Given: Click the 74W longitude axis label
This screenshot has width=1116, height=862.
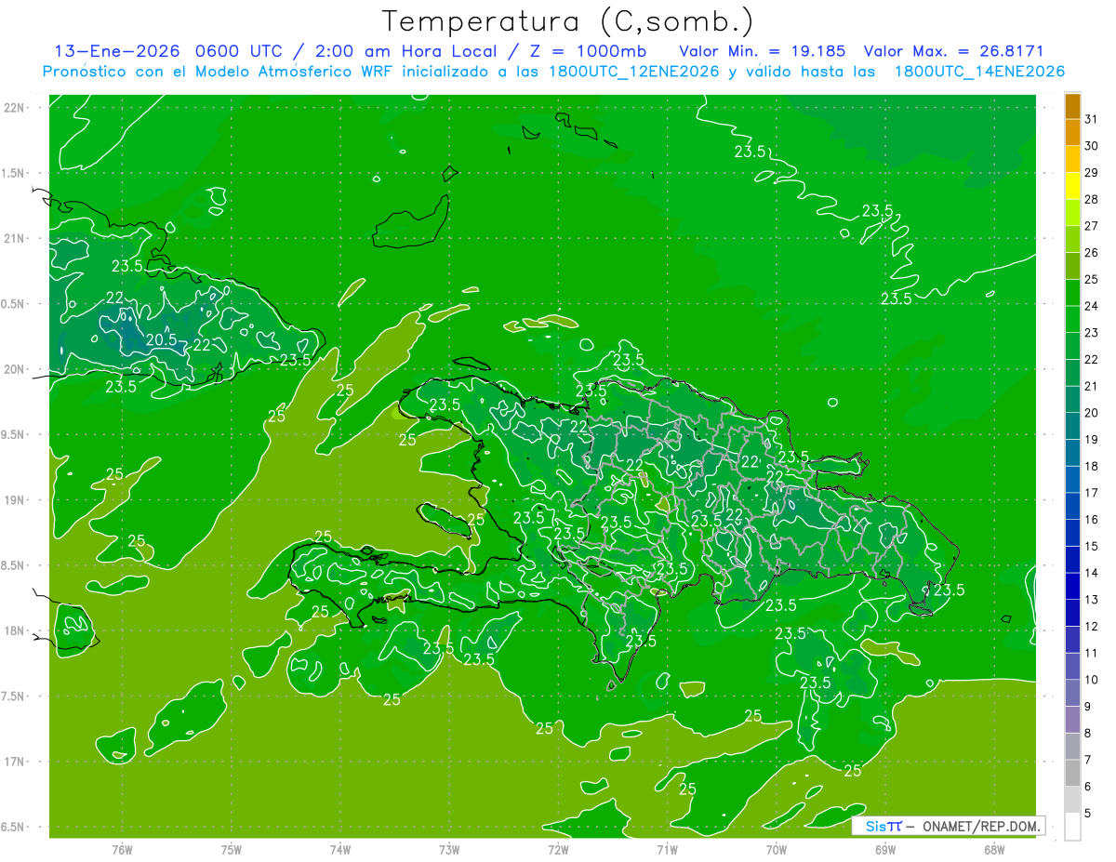Looking at the screenshot, I should [x=340, y=849].
